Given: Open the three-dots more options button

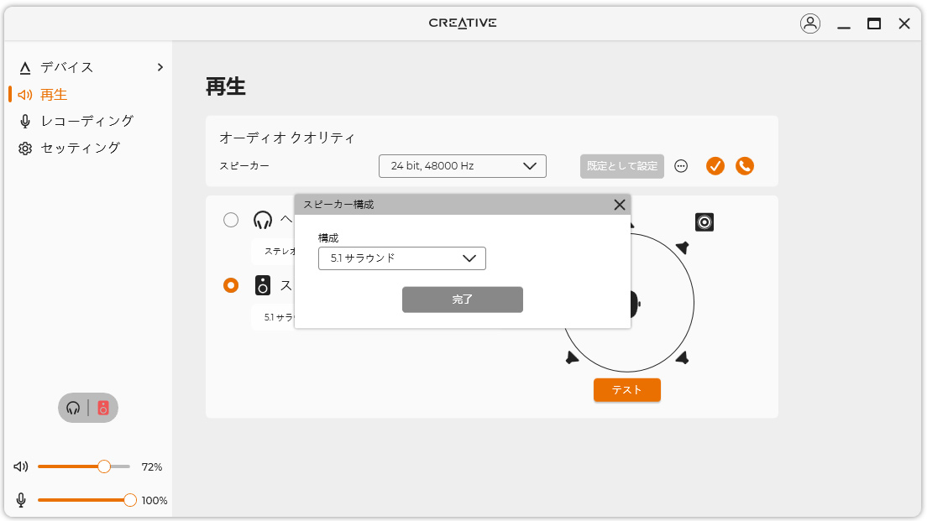Looking at the screenshot, I should point(682,166).
